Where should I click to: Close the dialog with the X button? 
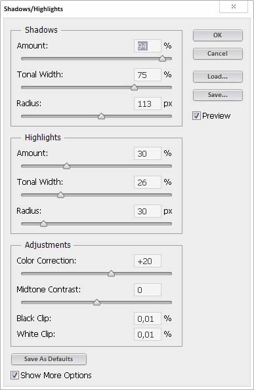234,7
